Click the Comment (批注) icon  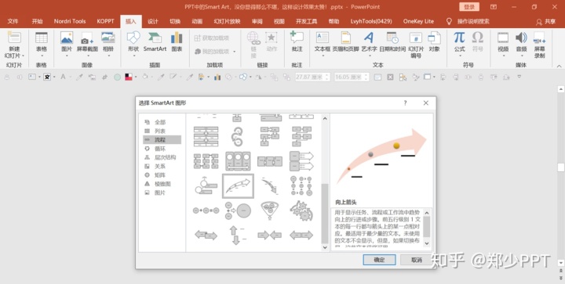point(297,38)
